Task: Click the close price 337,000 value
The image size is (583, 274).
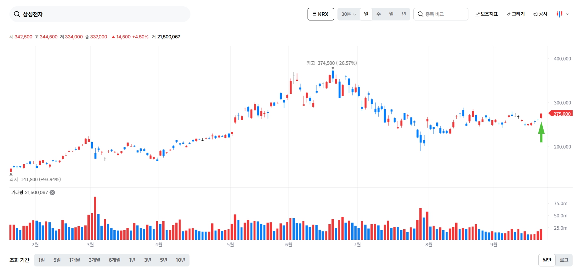Action: 99,37
